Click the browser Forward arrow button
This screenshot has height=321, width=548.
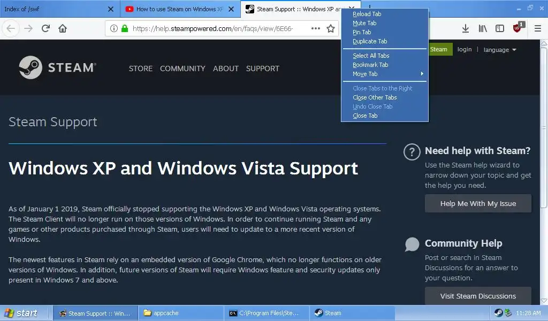[x=28, y=28]
